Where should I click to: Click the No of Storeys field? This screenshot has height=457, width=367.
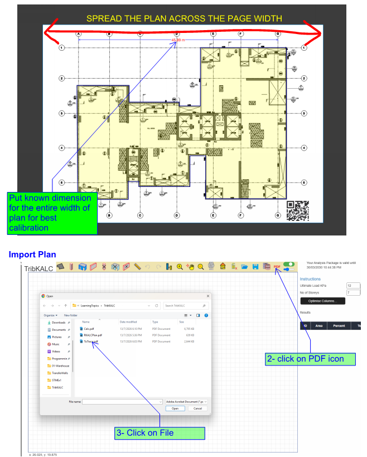click(x=353, y=292)
